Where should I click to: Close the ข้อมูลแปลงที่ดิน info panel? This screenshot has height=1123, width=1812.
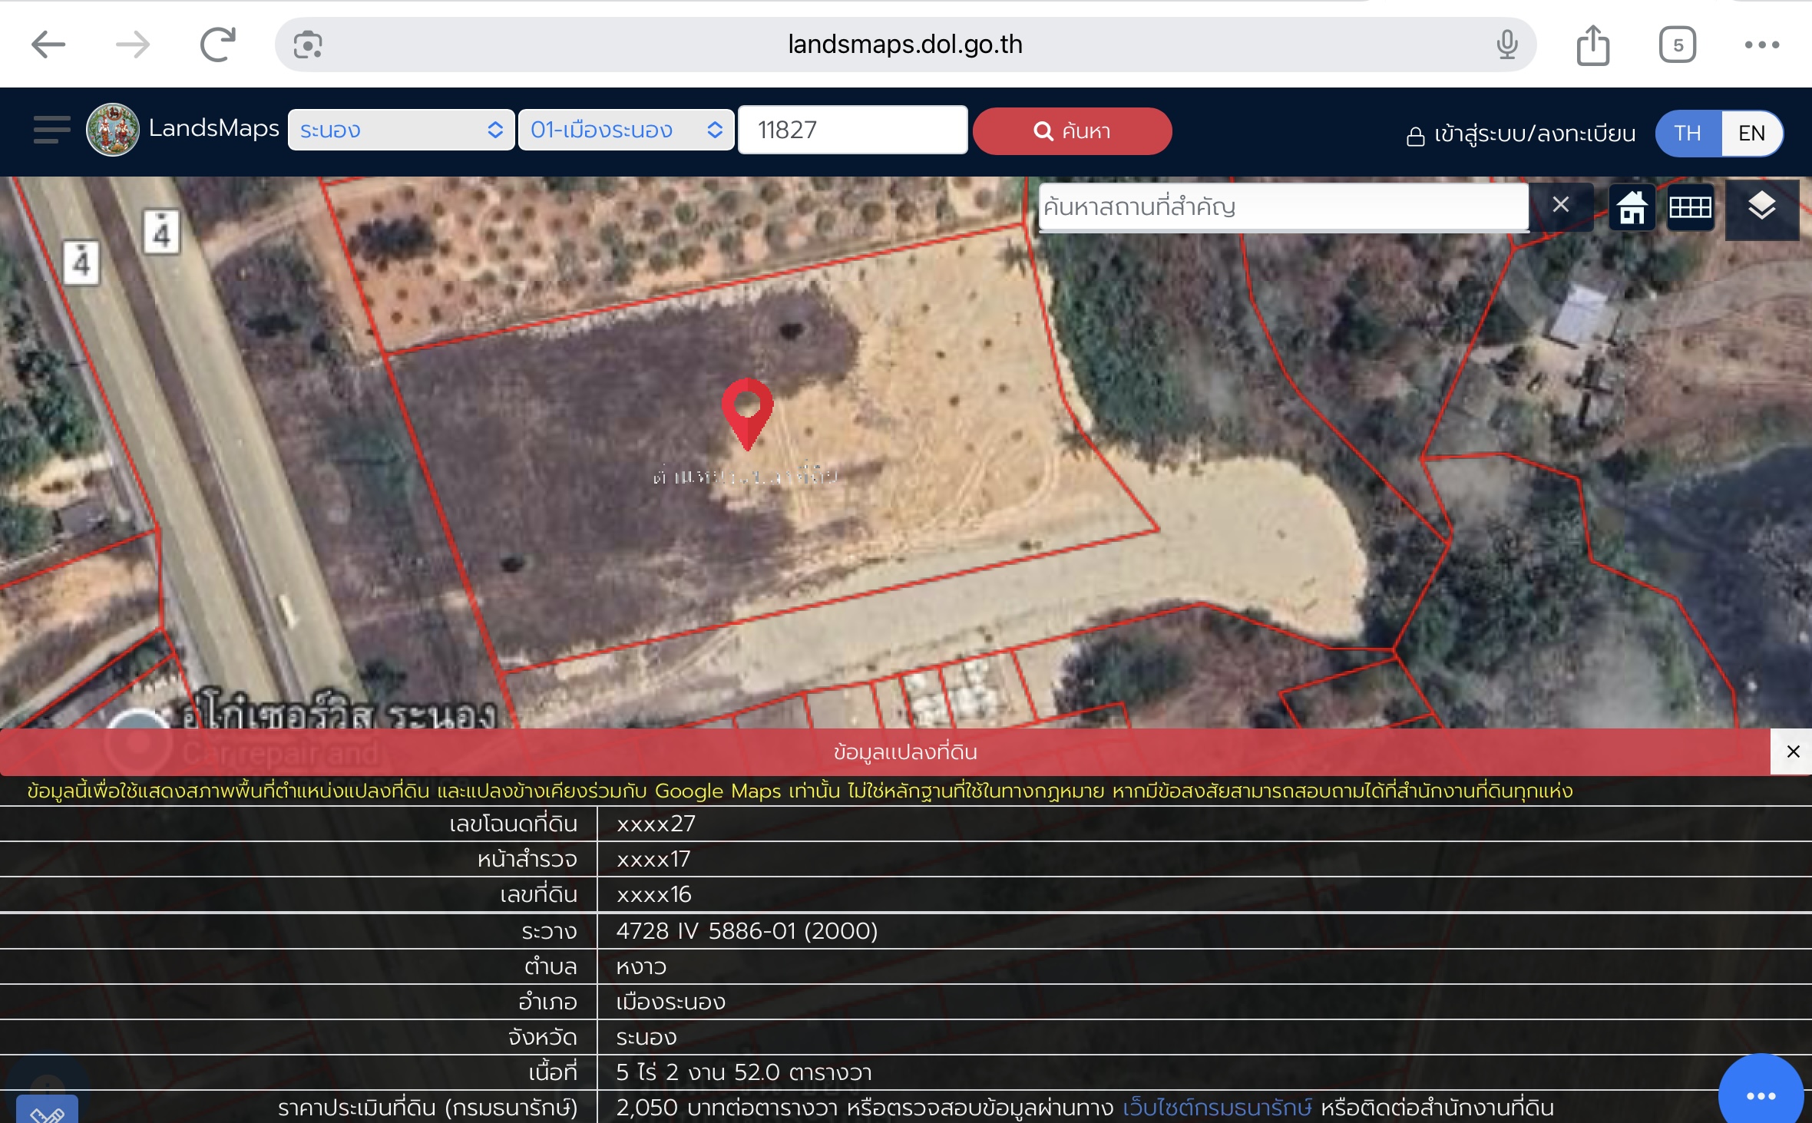point(1793,751)
